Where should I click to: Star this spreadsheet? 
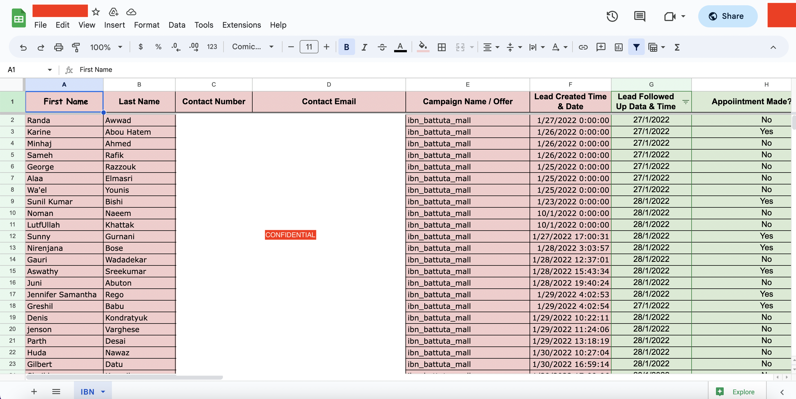coord(96,12)
